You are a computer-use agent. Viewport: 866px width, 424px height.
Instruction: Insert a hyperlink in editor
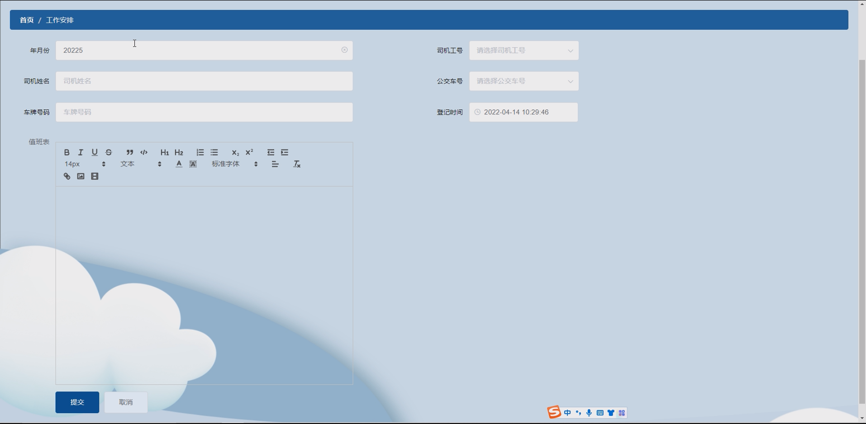pyautogui.click(x=67, y=176)
